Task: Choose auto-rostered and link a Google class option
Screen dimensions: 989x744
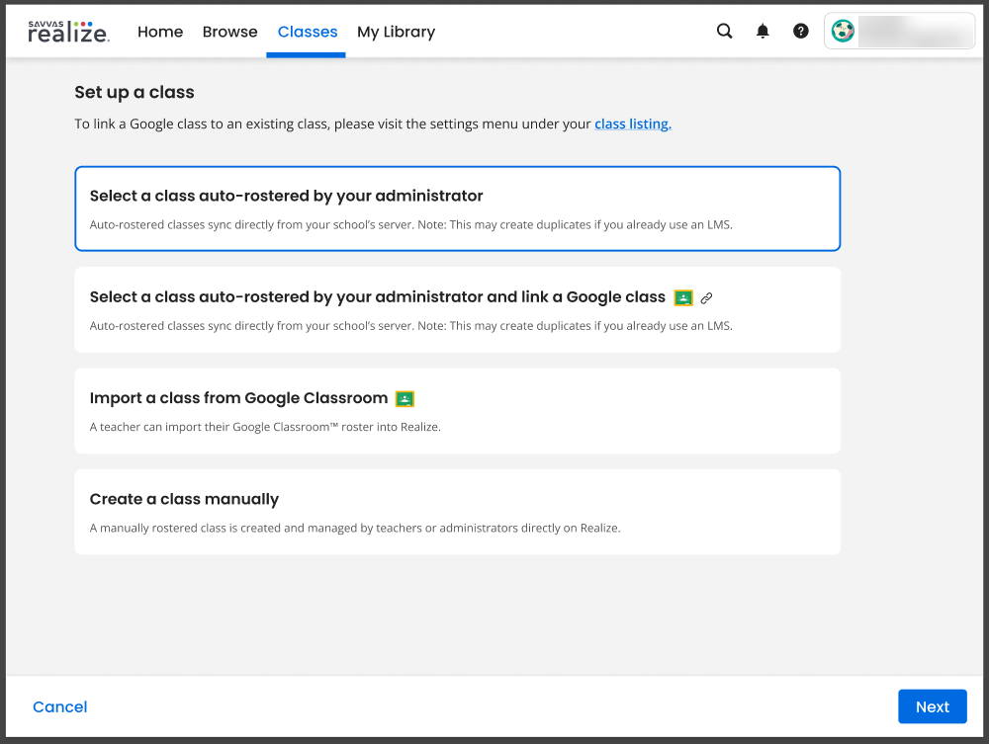Action: click(x=457, y=310)
